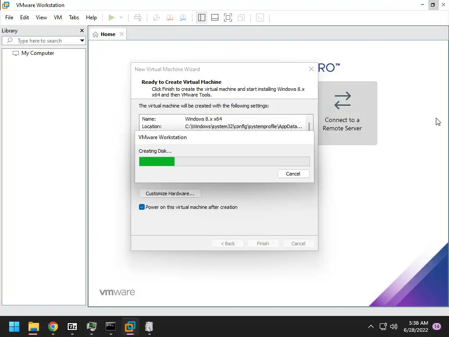Open the Help menu
The image size is (449, 337).
click(91, 18)
